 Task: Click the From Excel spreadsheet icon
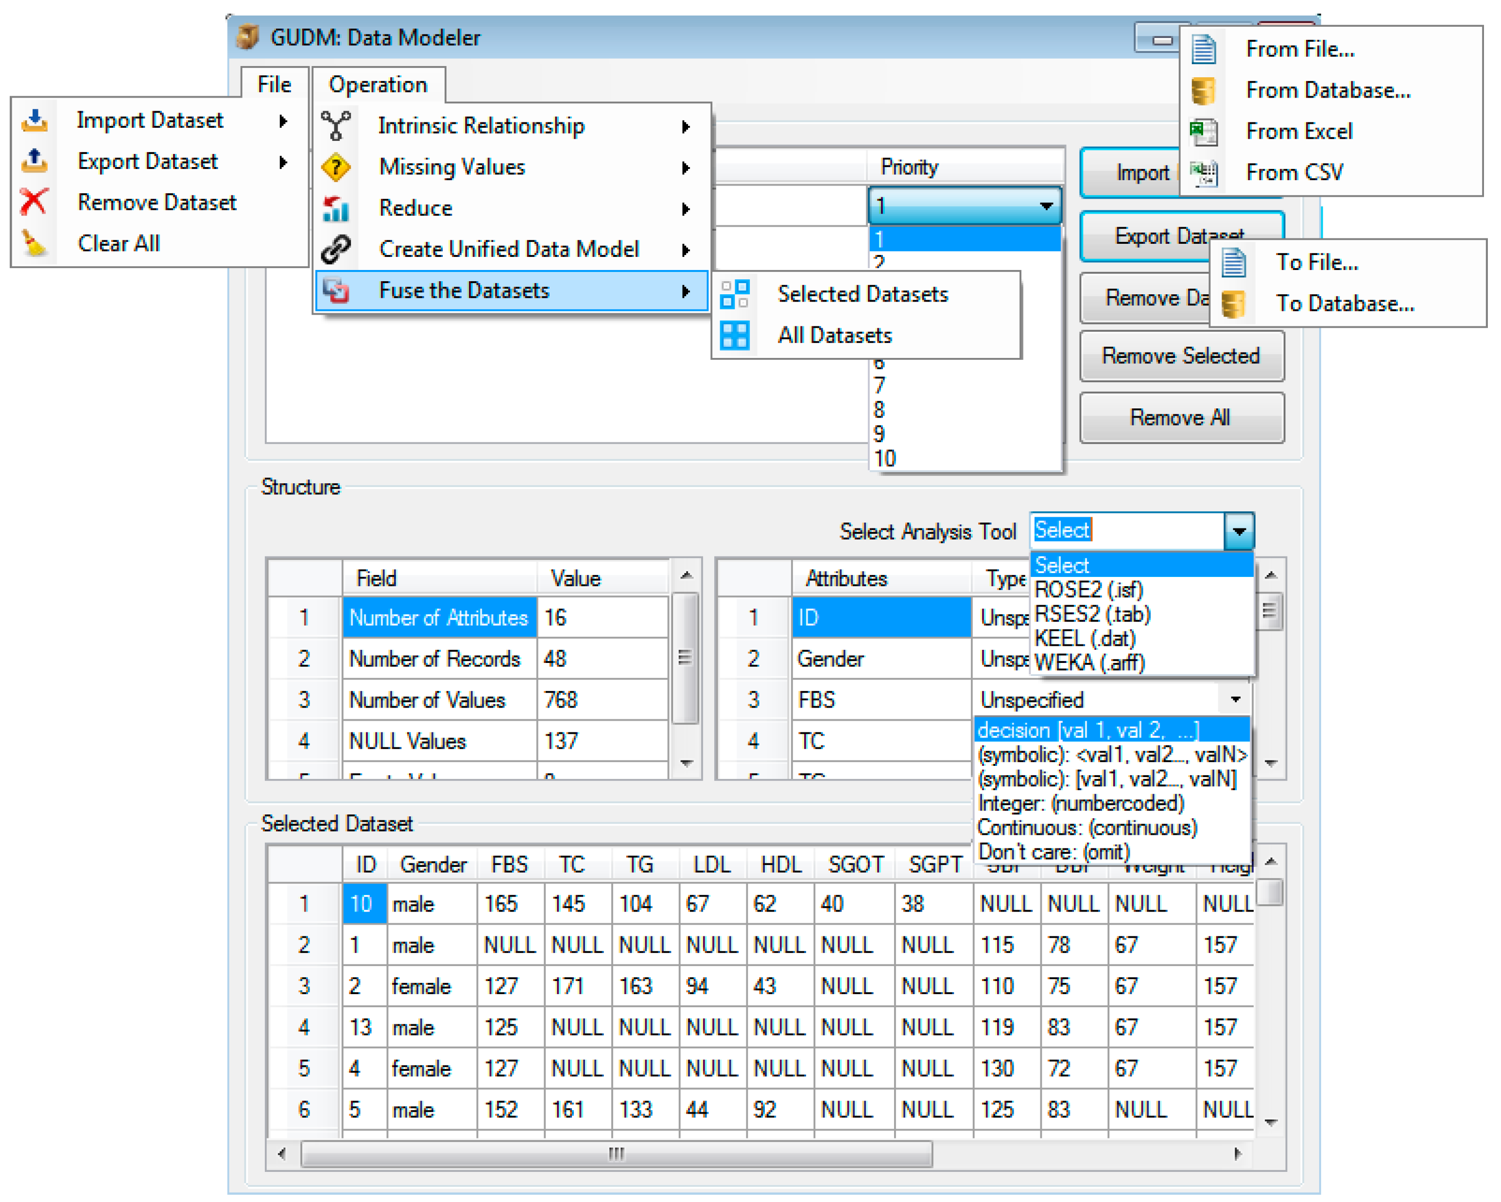(x=1204, y=132)
